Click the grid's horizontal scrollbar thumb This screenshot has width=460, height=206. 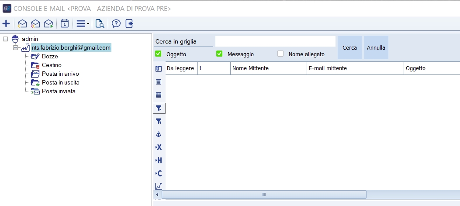[264, 195]
